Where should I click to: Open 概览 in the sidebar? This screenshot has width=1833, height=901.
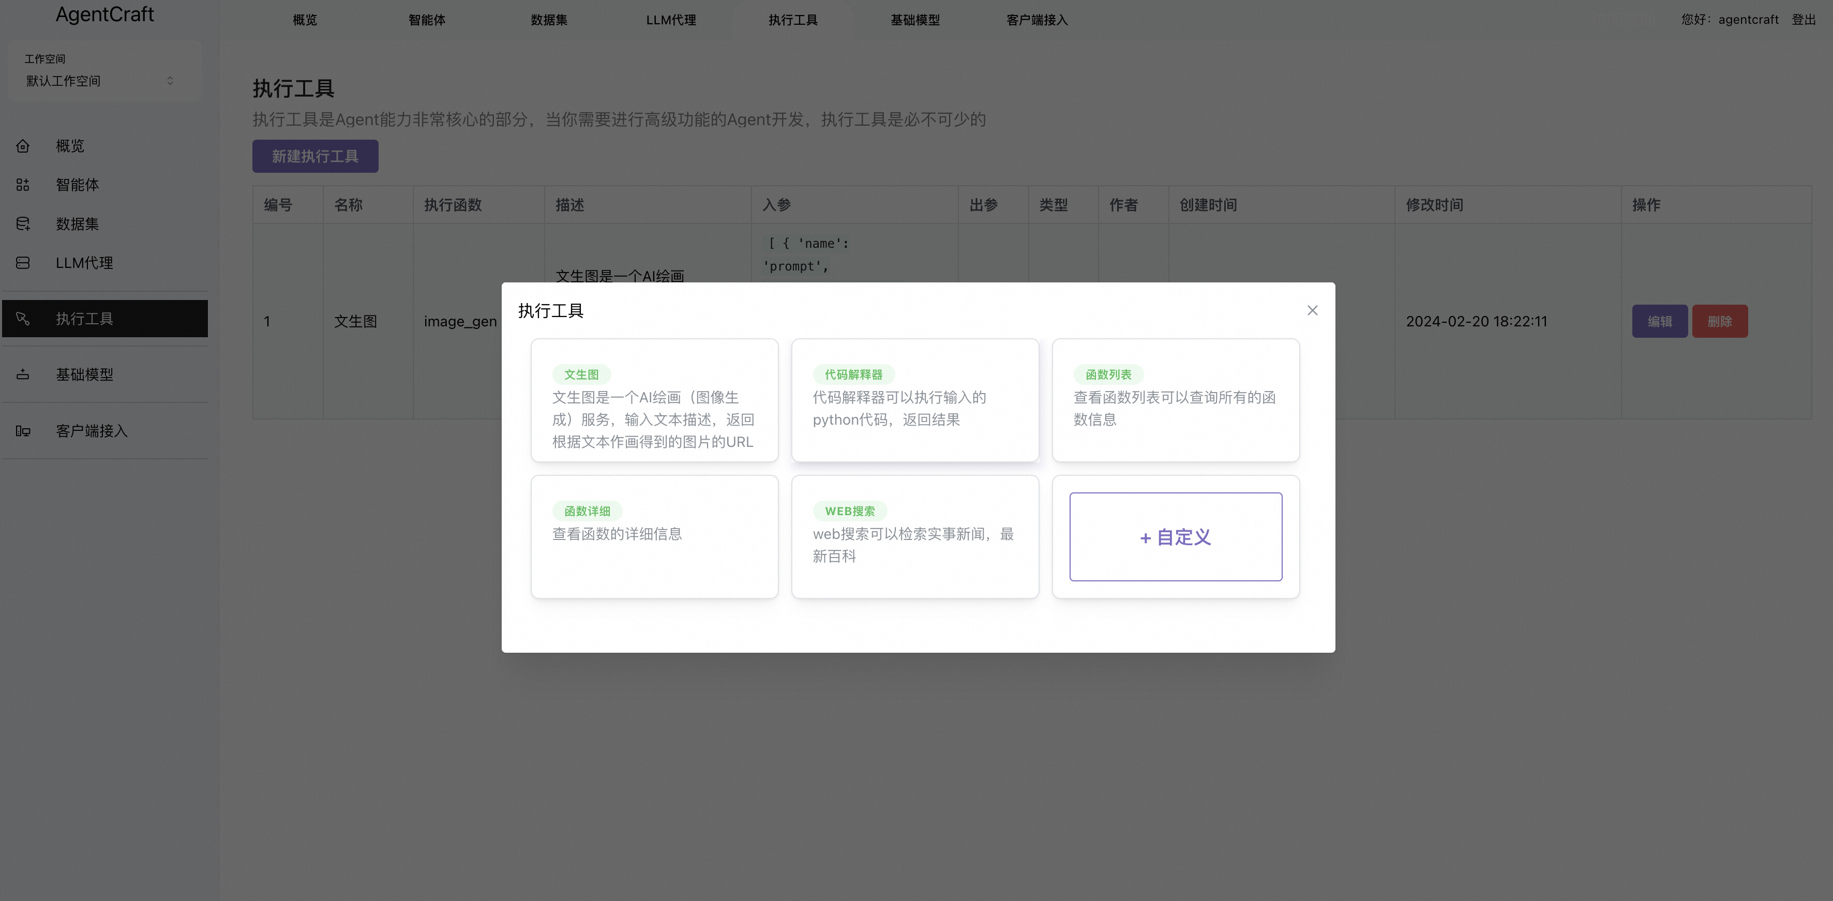(106, 146)
